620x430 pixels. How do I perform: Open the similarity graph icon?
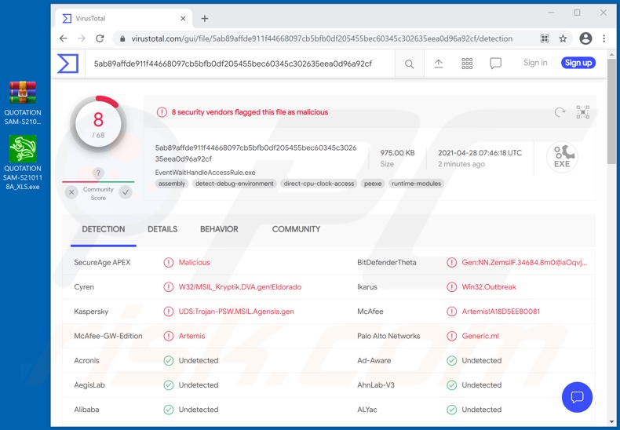[583, 112]
